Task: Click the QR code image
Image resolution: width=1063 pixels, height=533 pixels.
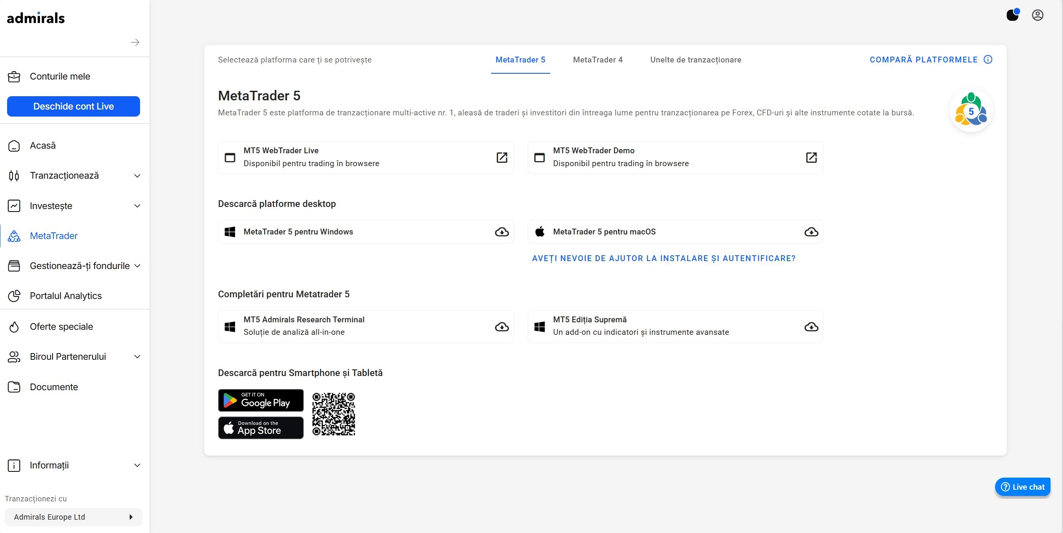Action: point(333,414)
